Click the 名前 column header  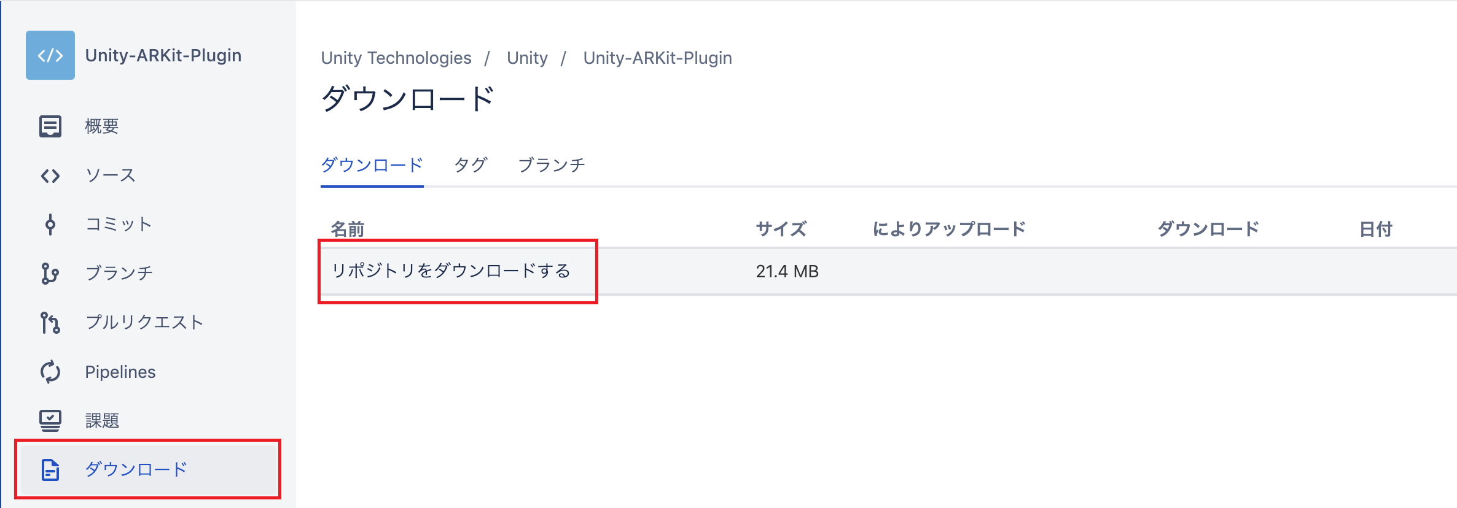click(x=348, y=229)
